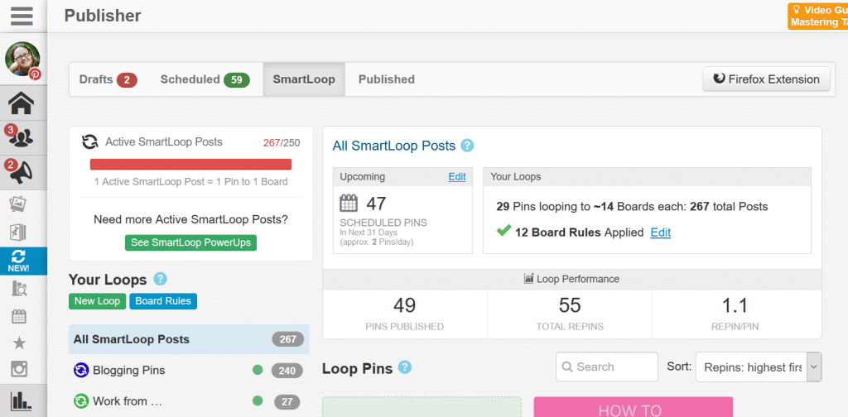Click the 267 badge on All SmartLoop Posts

(x=287, y=339)
